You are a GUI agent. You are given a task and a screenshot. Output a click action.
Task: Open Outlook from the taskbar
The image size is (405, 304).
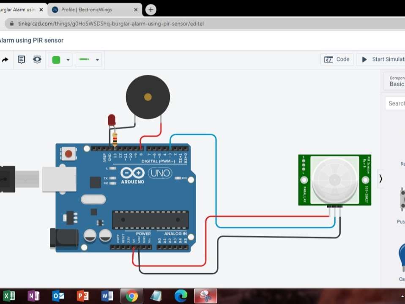pos(58,296)
